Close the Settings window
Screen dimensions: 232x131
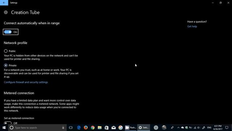click(x=228, y=3)
